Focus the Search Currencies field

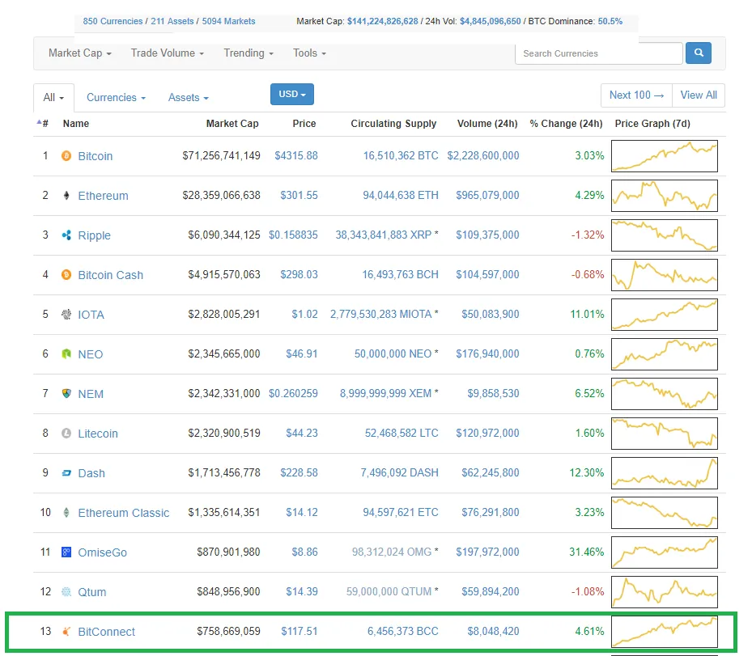(598, 53)
